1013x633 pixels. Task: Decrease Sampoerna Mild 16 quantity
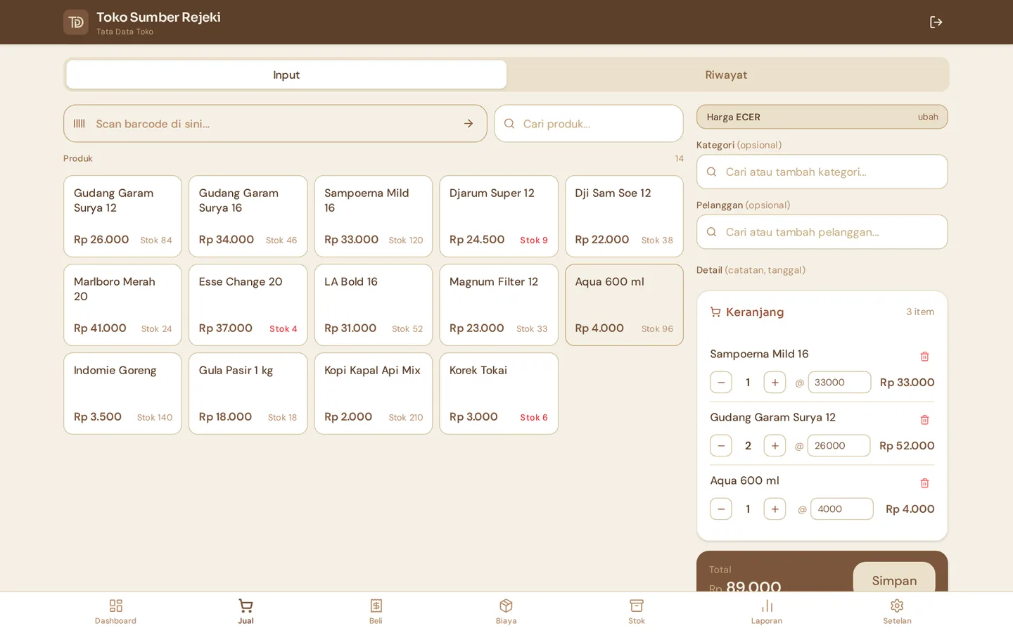[x=721, y=383]
